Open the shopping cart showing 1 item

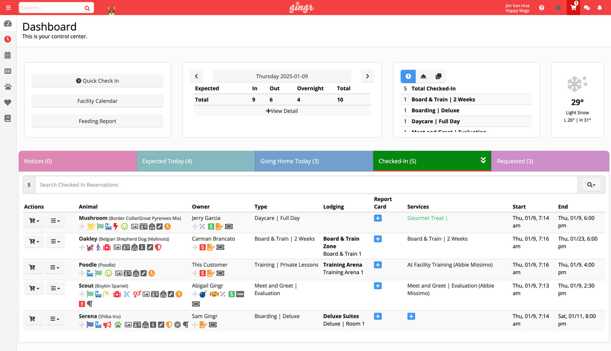[573, 8]
